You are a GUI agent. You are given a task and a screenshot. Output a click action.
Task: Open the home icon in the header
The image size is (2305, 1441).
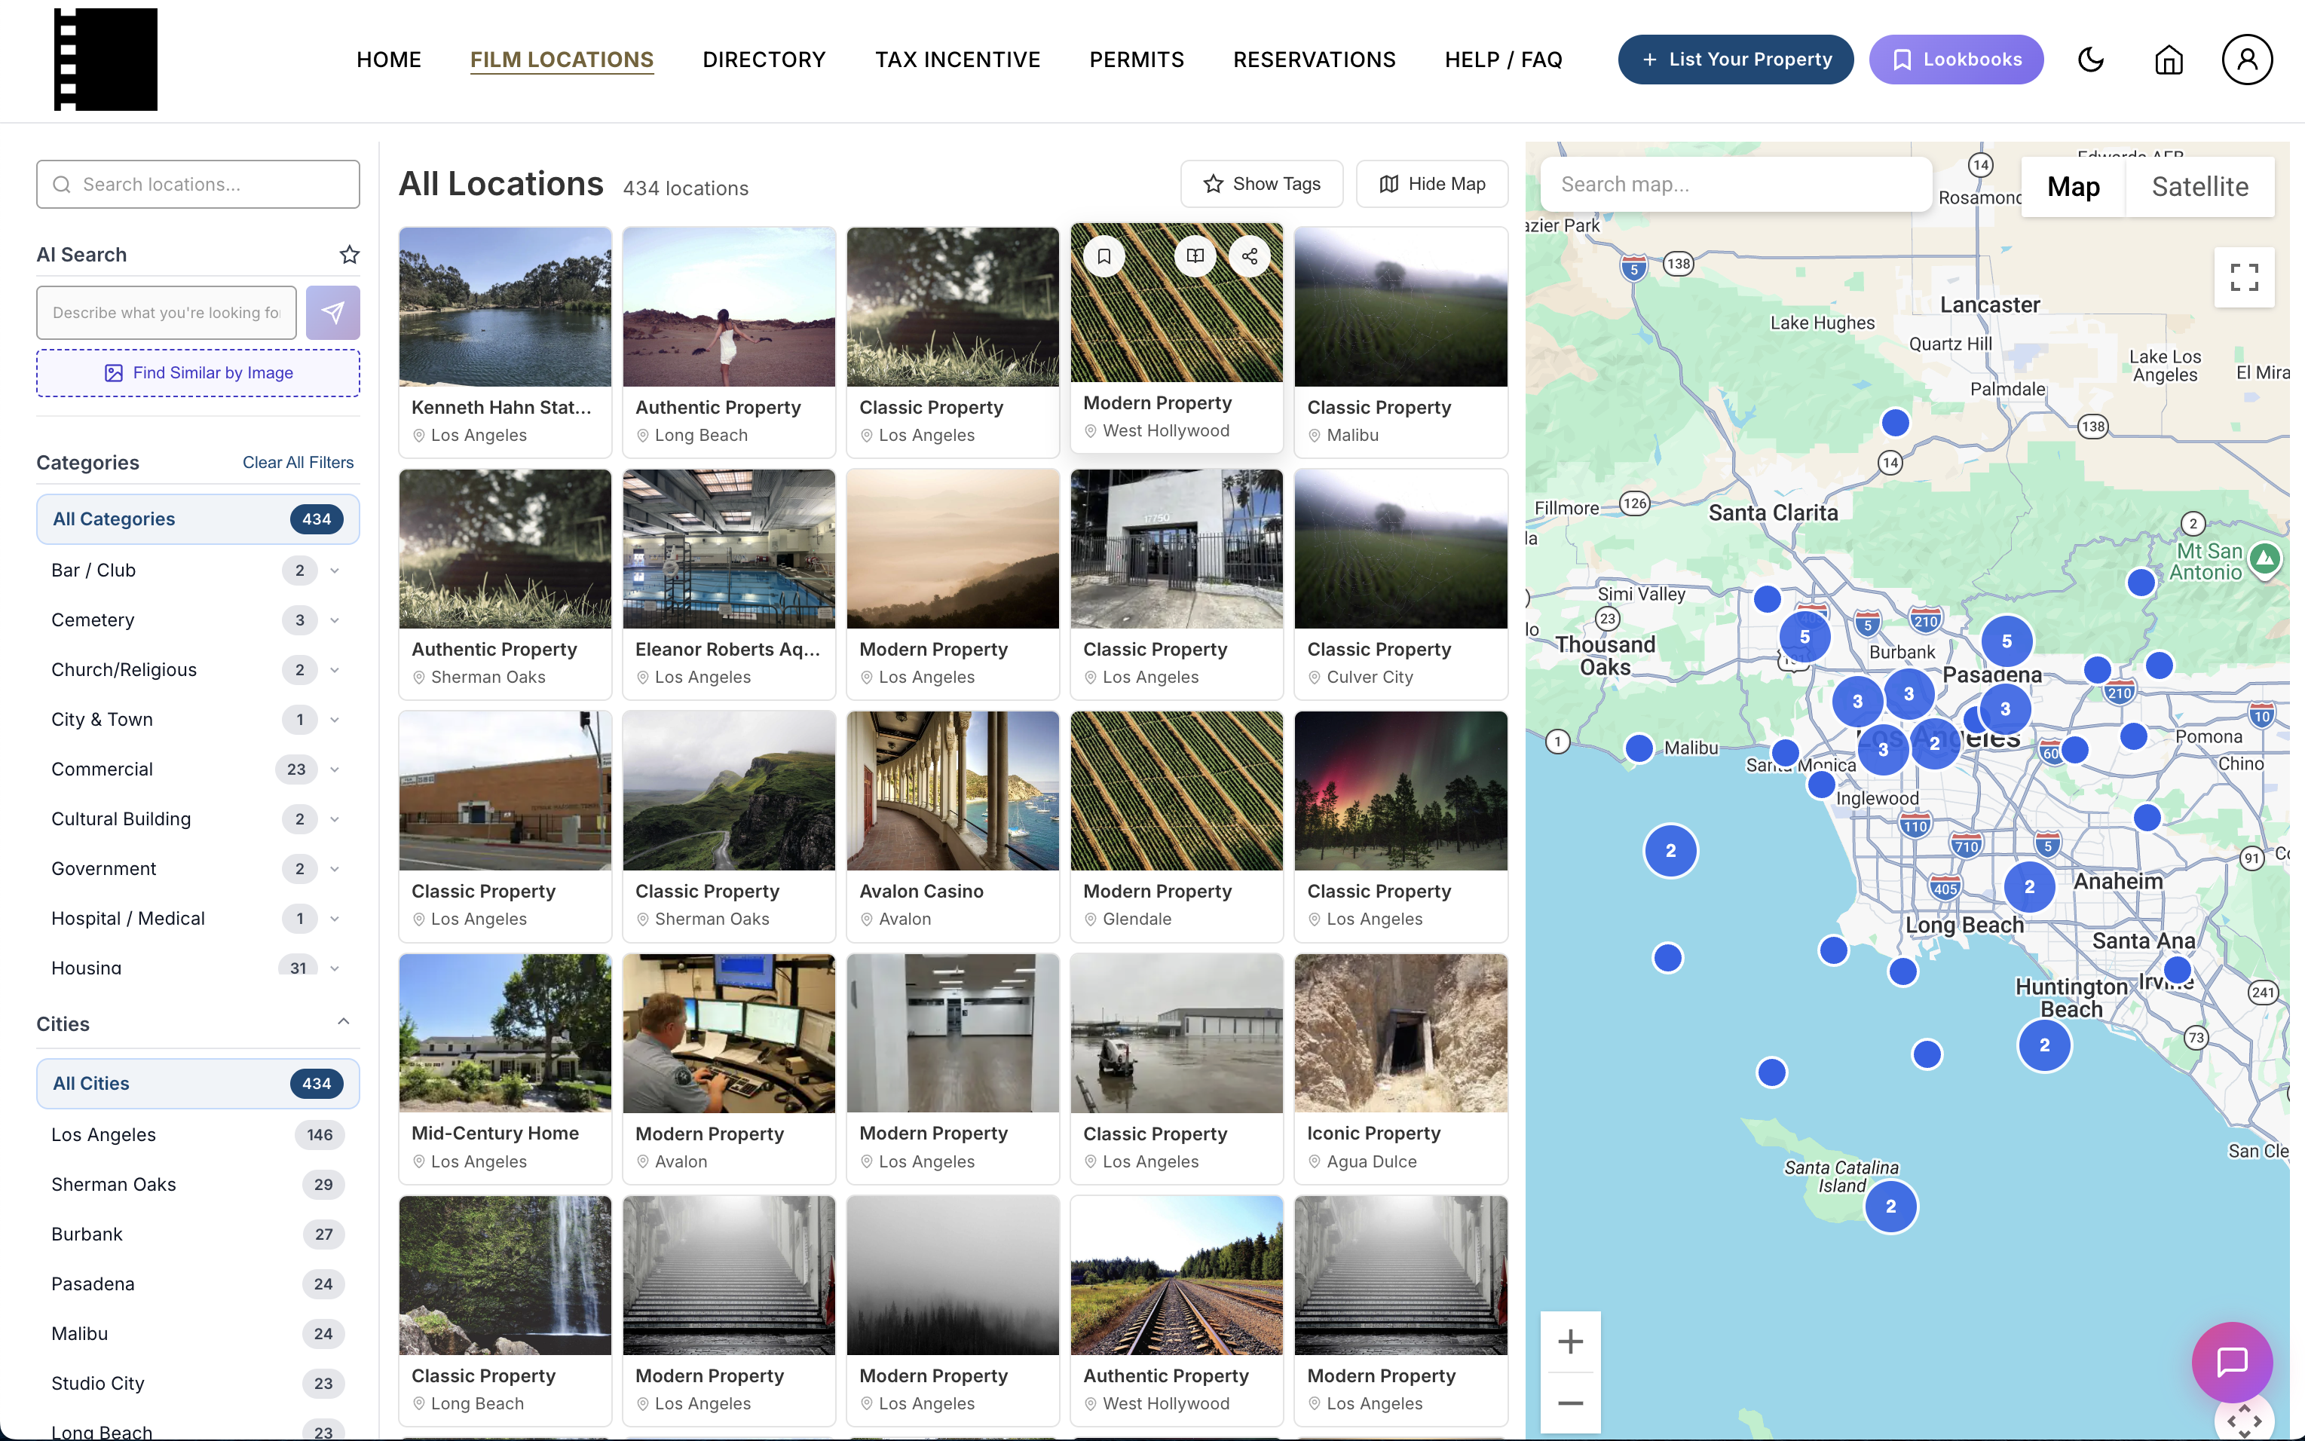tap(2169, 59)
